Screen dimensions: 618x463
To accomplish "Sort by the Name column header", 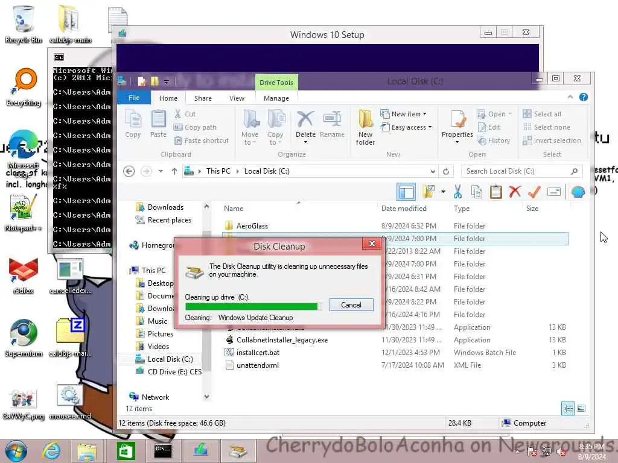I will coord(234,208).
